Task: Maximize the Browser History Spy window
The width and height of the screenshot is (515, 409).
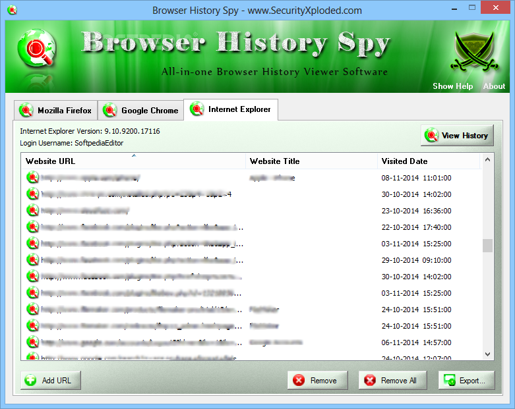Action: click(x=472, y=8)
